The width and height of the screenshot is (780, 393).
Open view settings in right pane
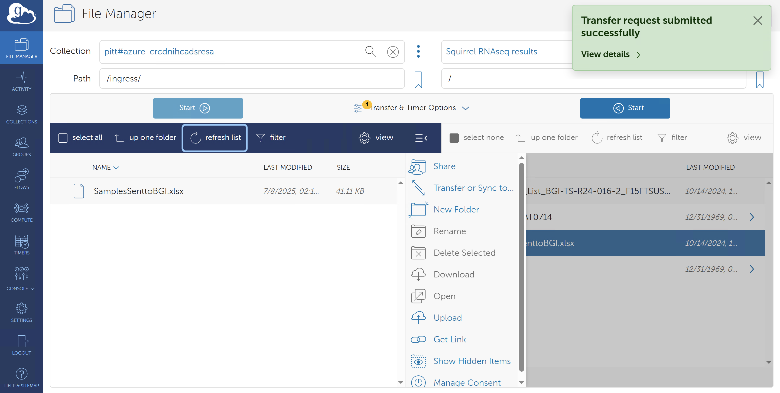744,138
